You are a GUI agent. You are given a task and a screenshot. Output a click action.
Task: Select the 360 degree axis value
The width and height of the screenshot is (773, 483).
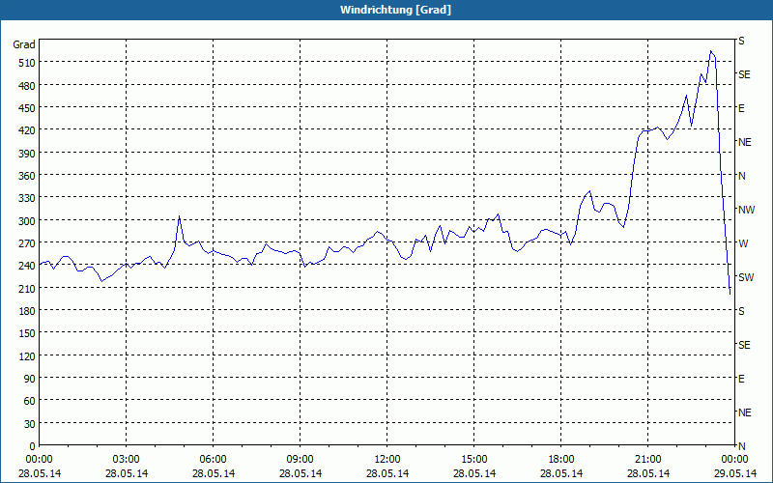point(27,176)
